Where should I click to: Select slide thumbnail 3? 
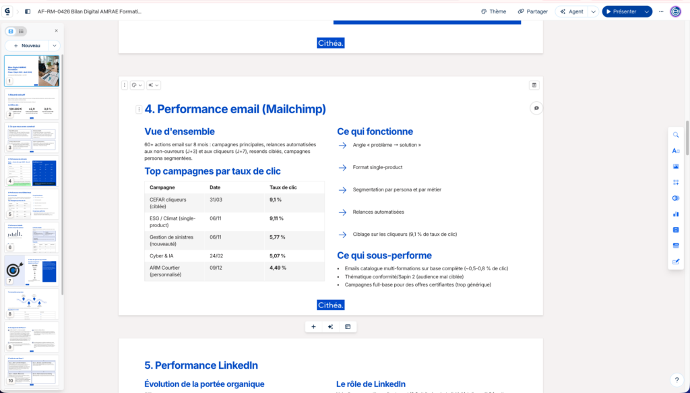coord(32,138)
